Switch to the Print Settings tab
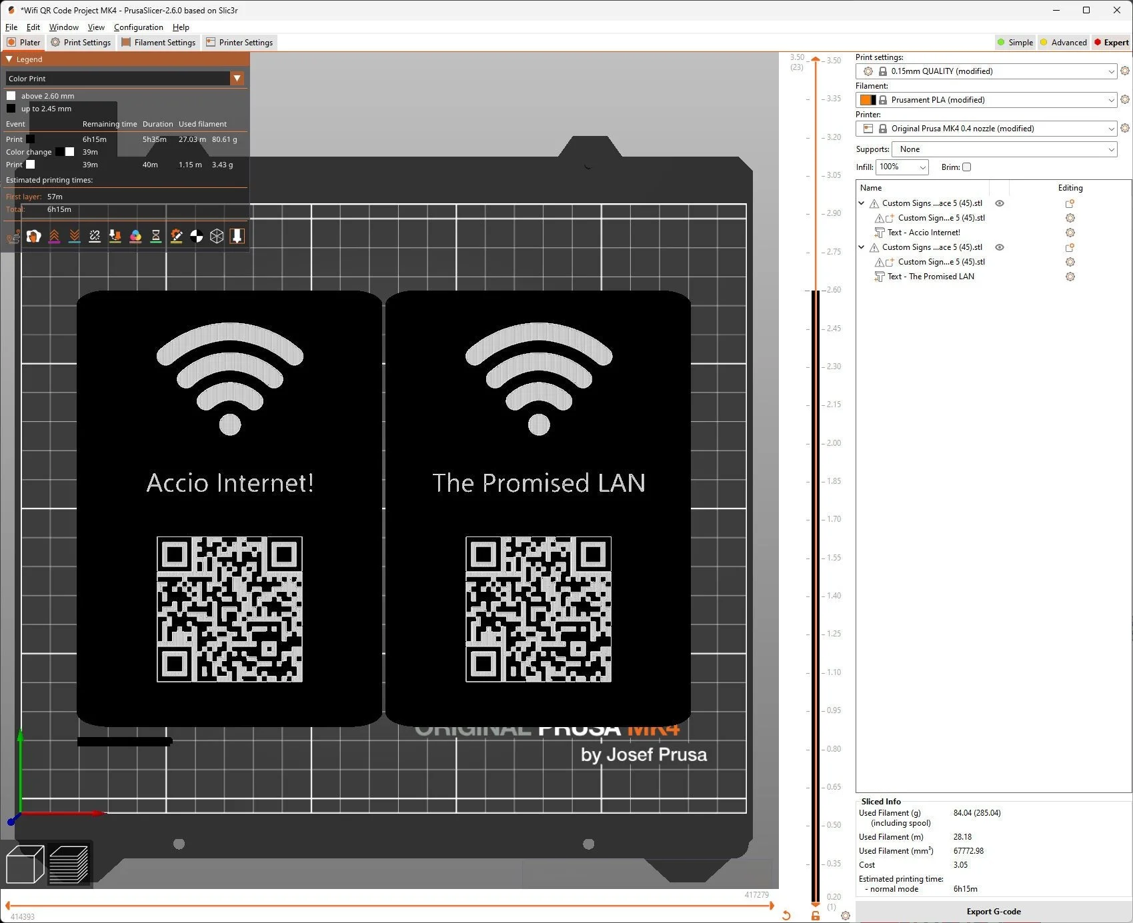The width and height of the screenshot is (1133, 923). point(81,42)
